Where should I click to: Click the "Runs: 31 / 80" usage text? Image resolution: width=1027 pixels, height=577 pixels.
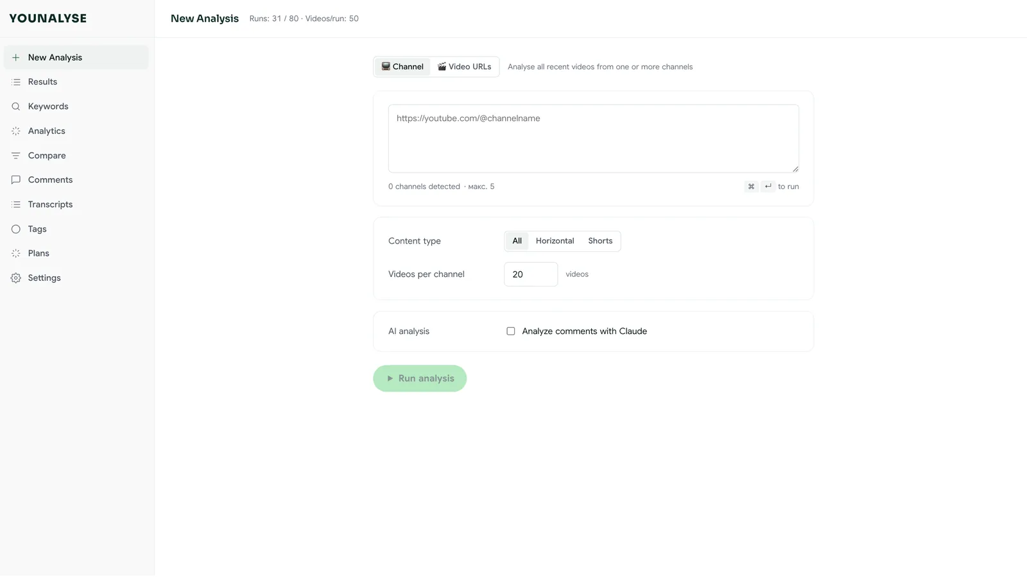pos(274,19)
